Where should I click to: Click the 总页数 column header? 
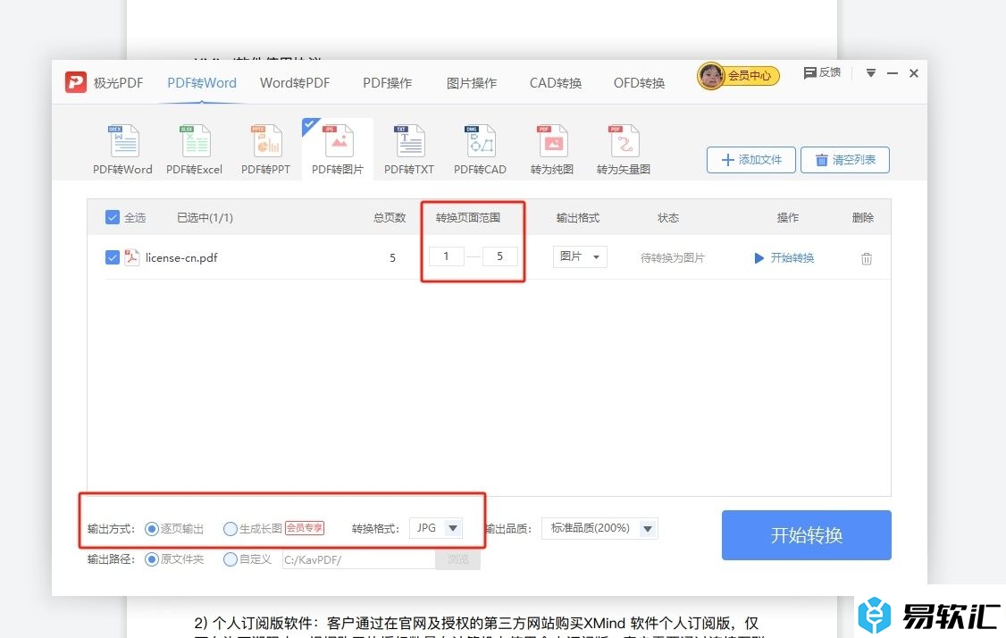390,218
